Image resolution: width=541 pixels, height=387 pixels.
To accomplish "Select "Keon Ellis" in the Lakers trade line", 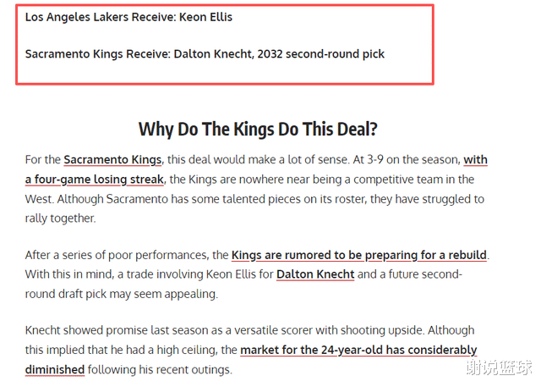I will point(205,17).
